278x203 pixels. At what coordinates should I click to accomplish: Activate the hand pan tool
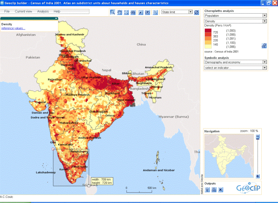click(x=119, y=12)
